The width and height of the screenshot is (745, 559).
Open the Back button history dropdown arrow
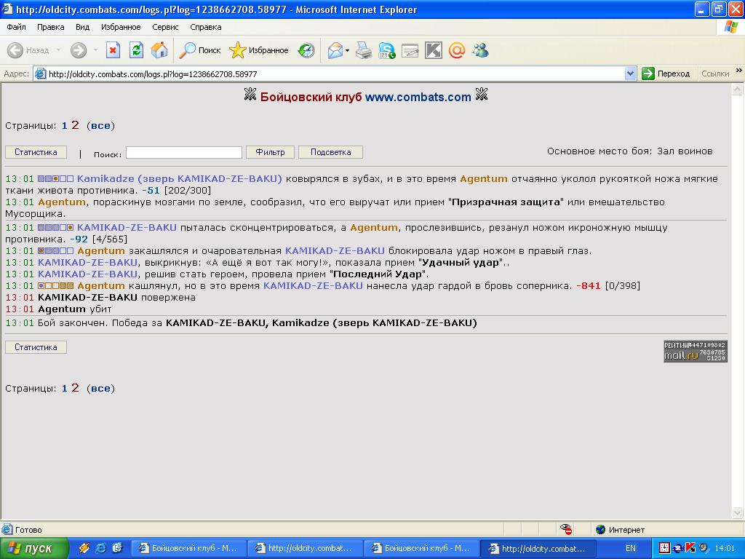(58, 50)
